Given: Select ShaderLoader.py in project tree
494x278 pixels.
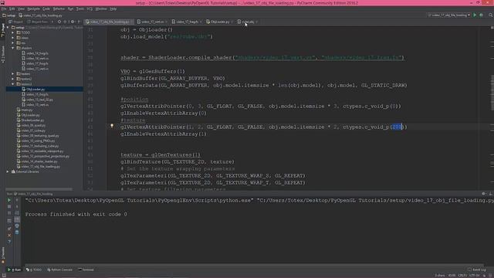Looking at the screenshot, I should click(x=30, y=120).
